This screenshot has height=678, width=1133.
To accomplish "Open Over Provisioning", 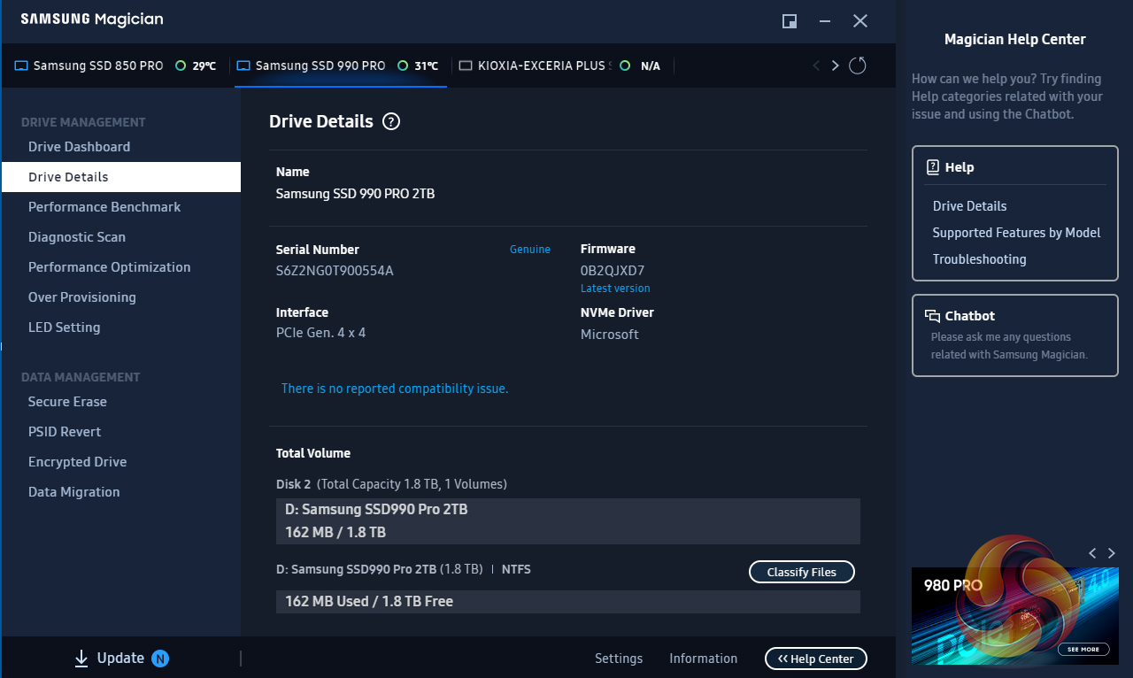I will [x=82, y=297].
